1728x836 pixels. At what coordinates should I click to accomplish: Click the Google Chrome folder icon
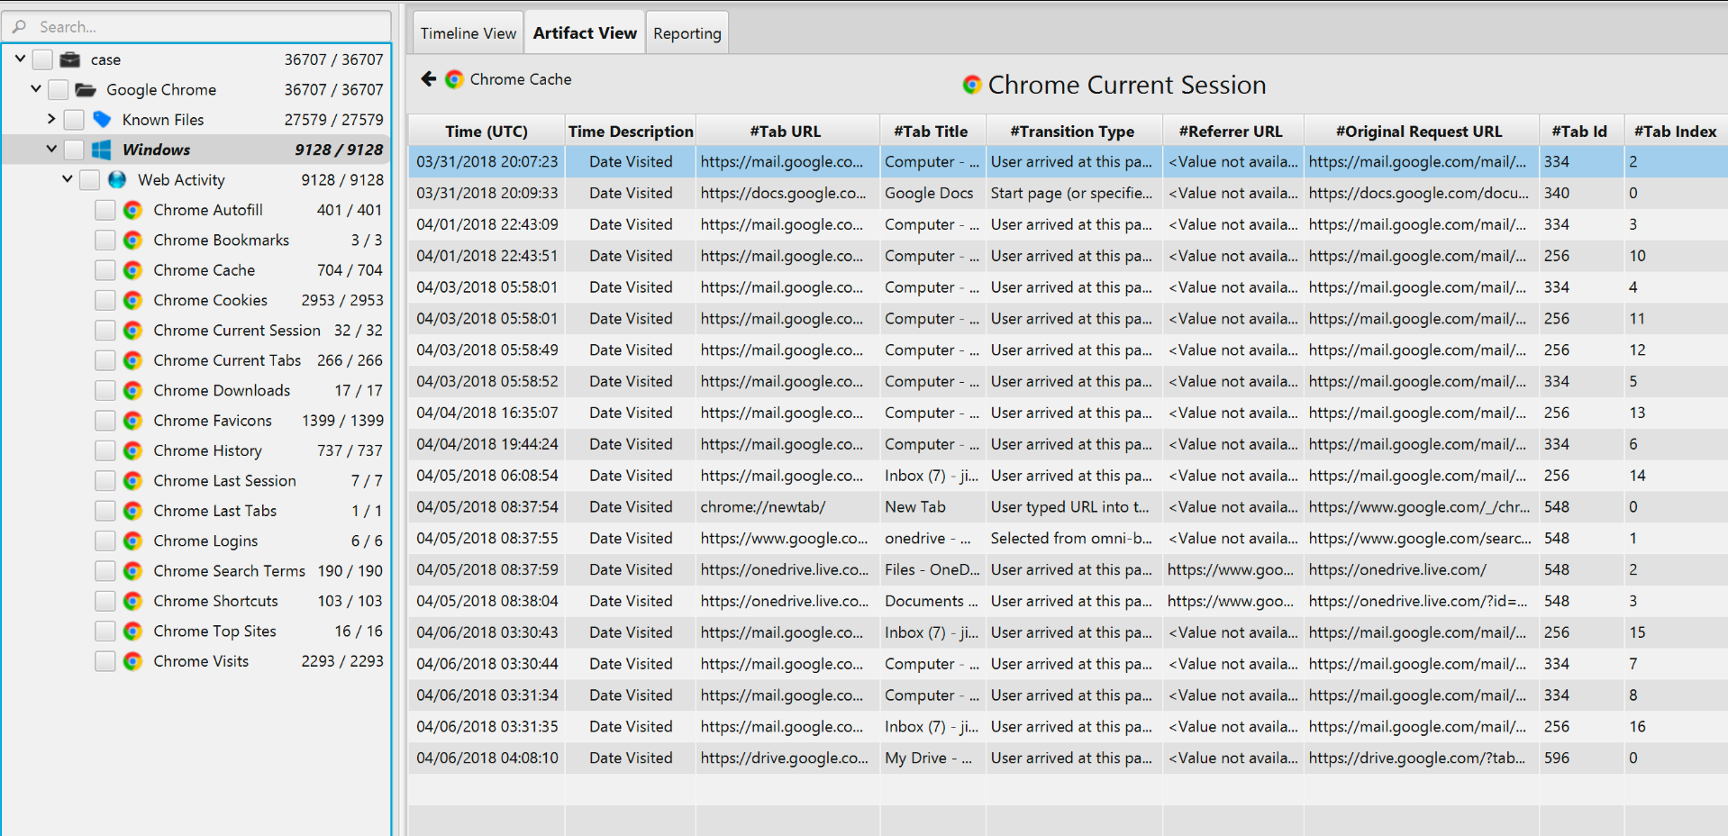[86, 90]
